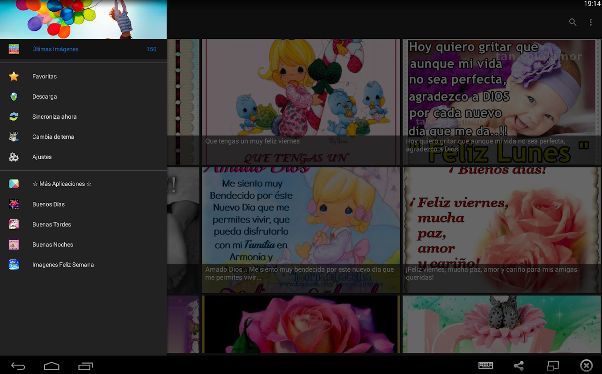Tap the Android back navigation button
The width and height of the screenshot is (602, 374).
18,366
